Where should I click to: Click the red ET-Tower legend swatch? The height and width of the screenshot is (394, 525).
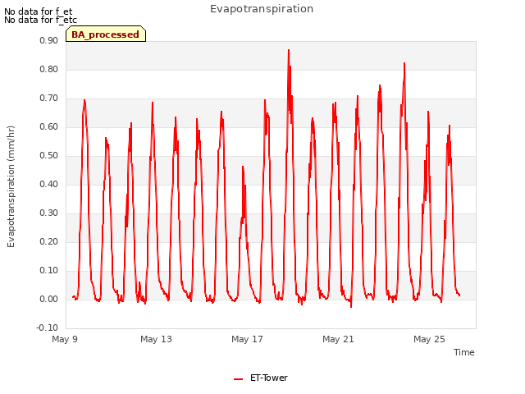[238, 379]
